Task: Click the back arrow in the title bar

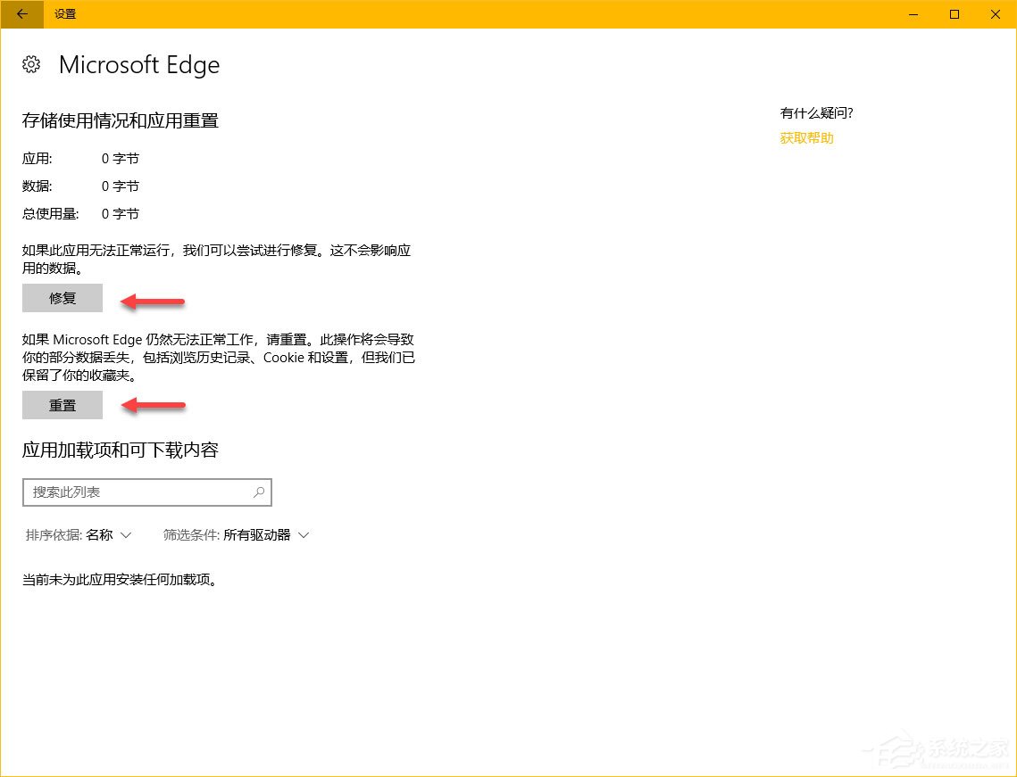Action: 20,14
